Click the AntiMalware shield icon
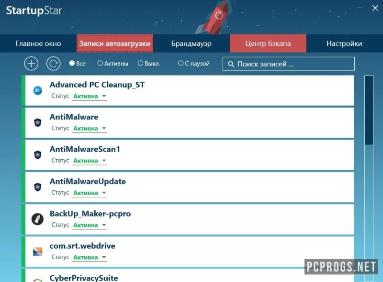Viewport: 383px width, 282px height. click(x=38, y=122)
